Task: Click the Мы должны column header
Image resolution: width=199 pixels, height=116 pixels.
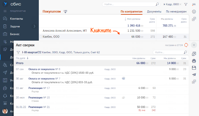Action: pos(167,19)
